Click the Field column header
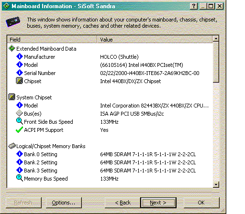The image size is (245, 214). tap(52, 40)
